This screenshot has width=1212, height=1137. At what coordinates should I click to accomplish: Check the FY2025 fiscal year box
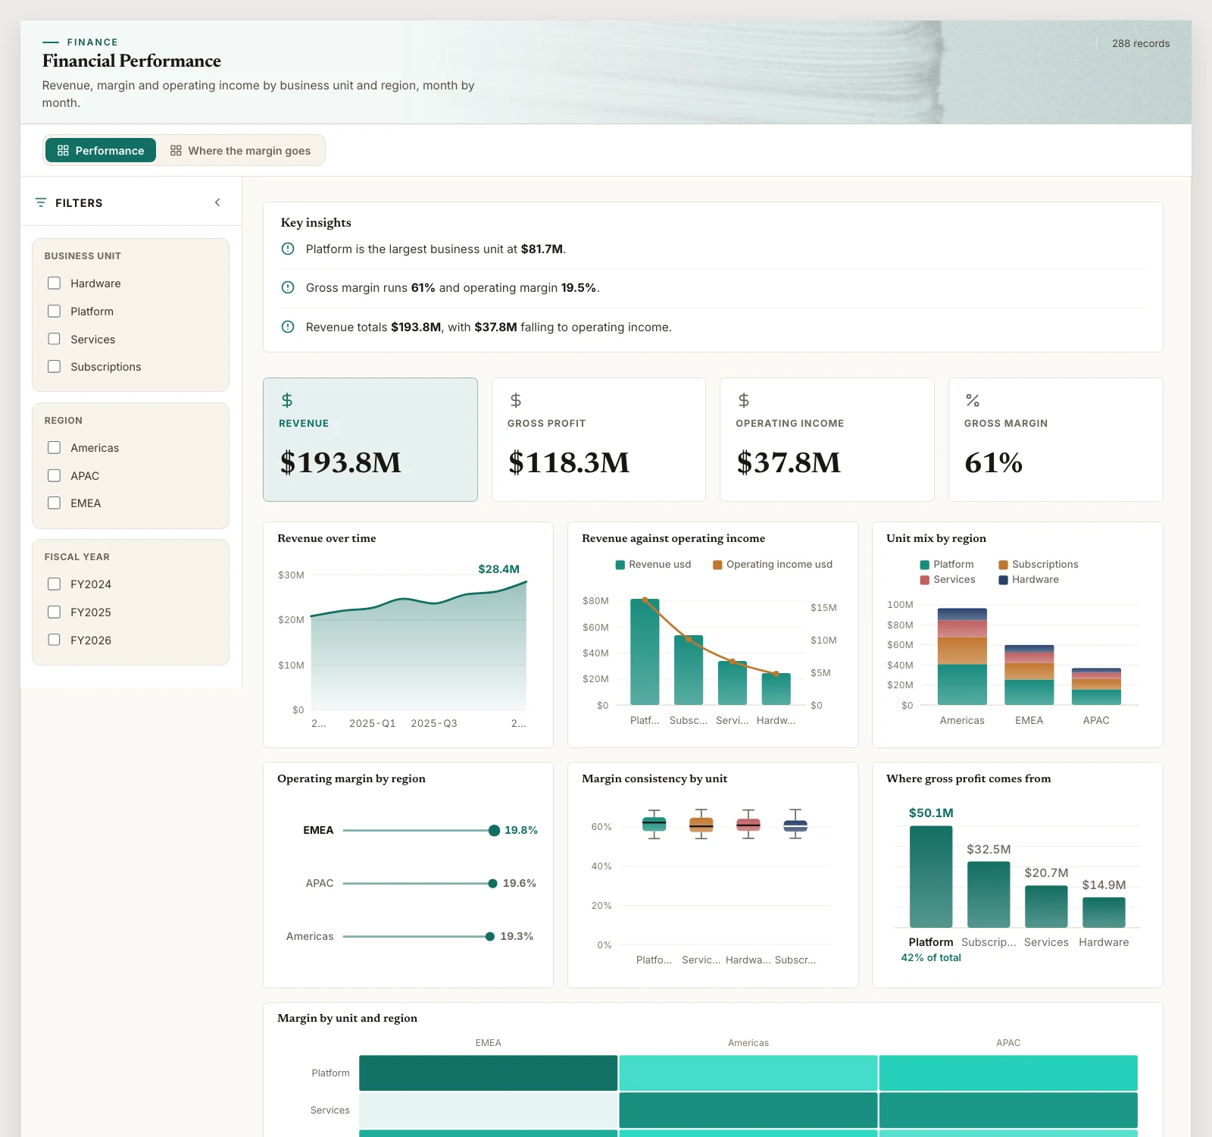[54, 612]
